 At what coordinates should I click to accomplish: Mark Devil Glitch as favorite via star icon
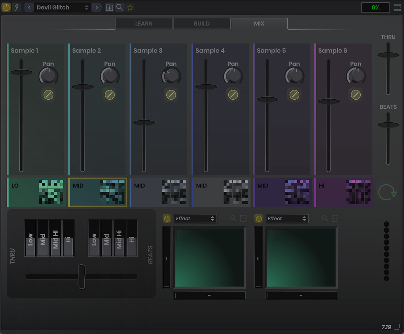[130, 7]
